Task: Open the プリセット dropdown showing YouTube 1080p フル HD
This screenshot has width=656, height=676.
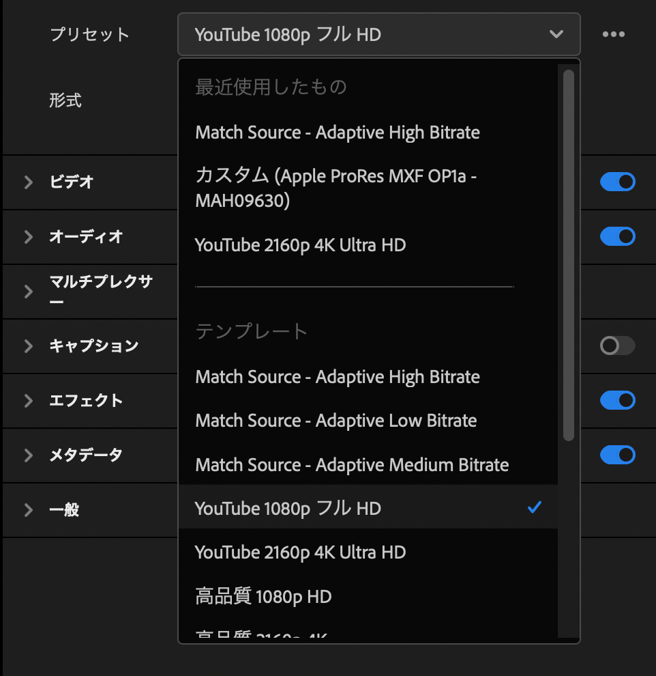Action: [x=378, y=34]
